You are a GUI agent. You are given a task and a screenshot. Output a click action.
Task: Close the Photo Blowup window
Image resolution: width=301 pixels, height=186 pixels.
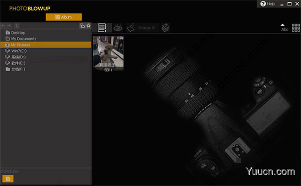click(297, 4)
